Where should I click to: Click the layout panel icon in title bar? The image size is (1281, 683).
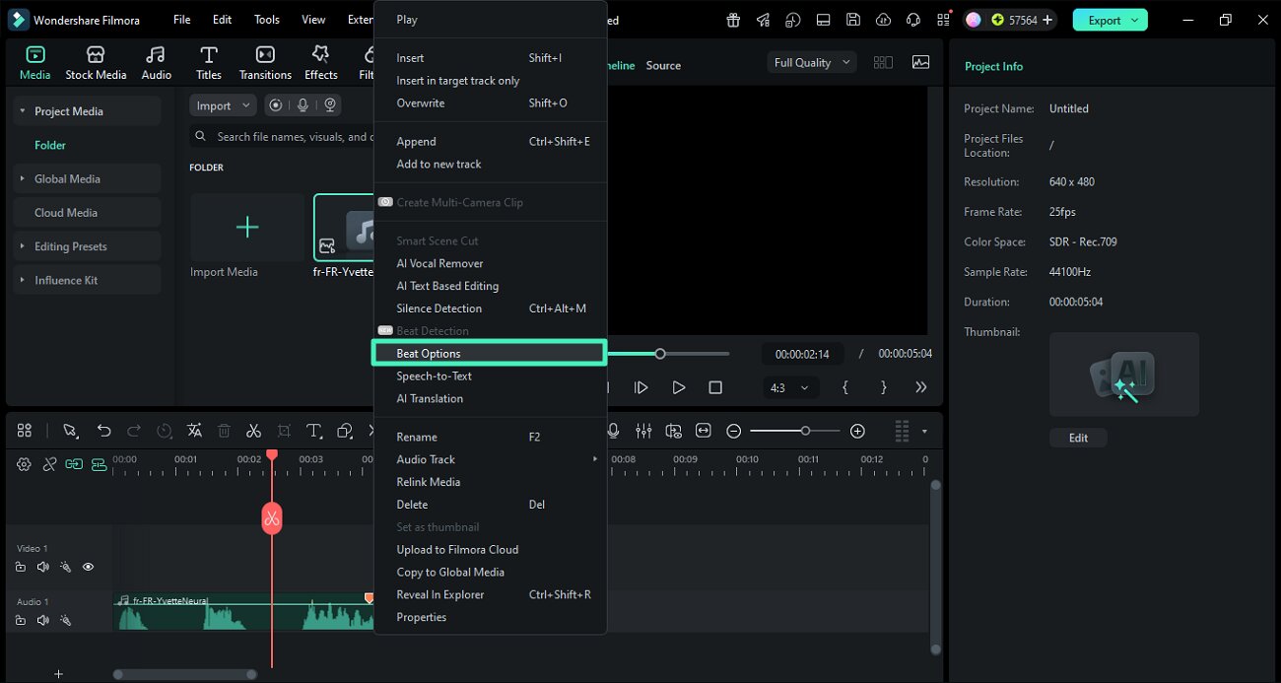[x=823, y=20]
